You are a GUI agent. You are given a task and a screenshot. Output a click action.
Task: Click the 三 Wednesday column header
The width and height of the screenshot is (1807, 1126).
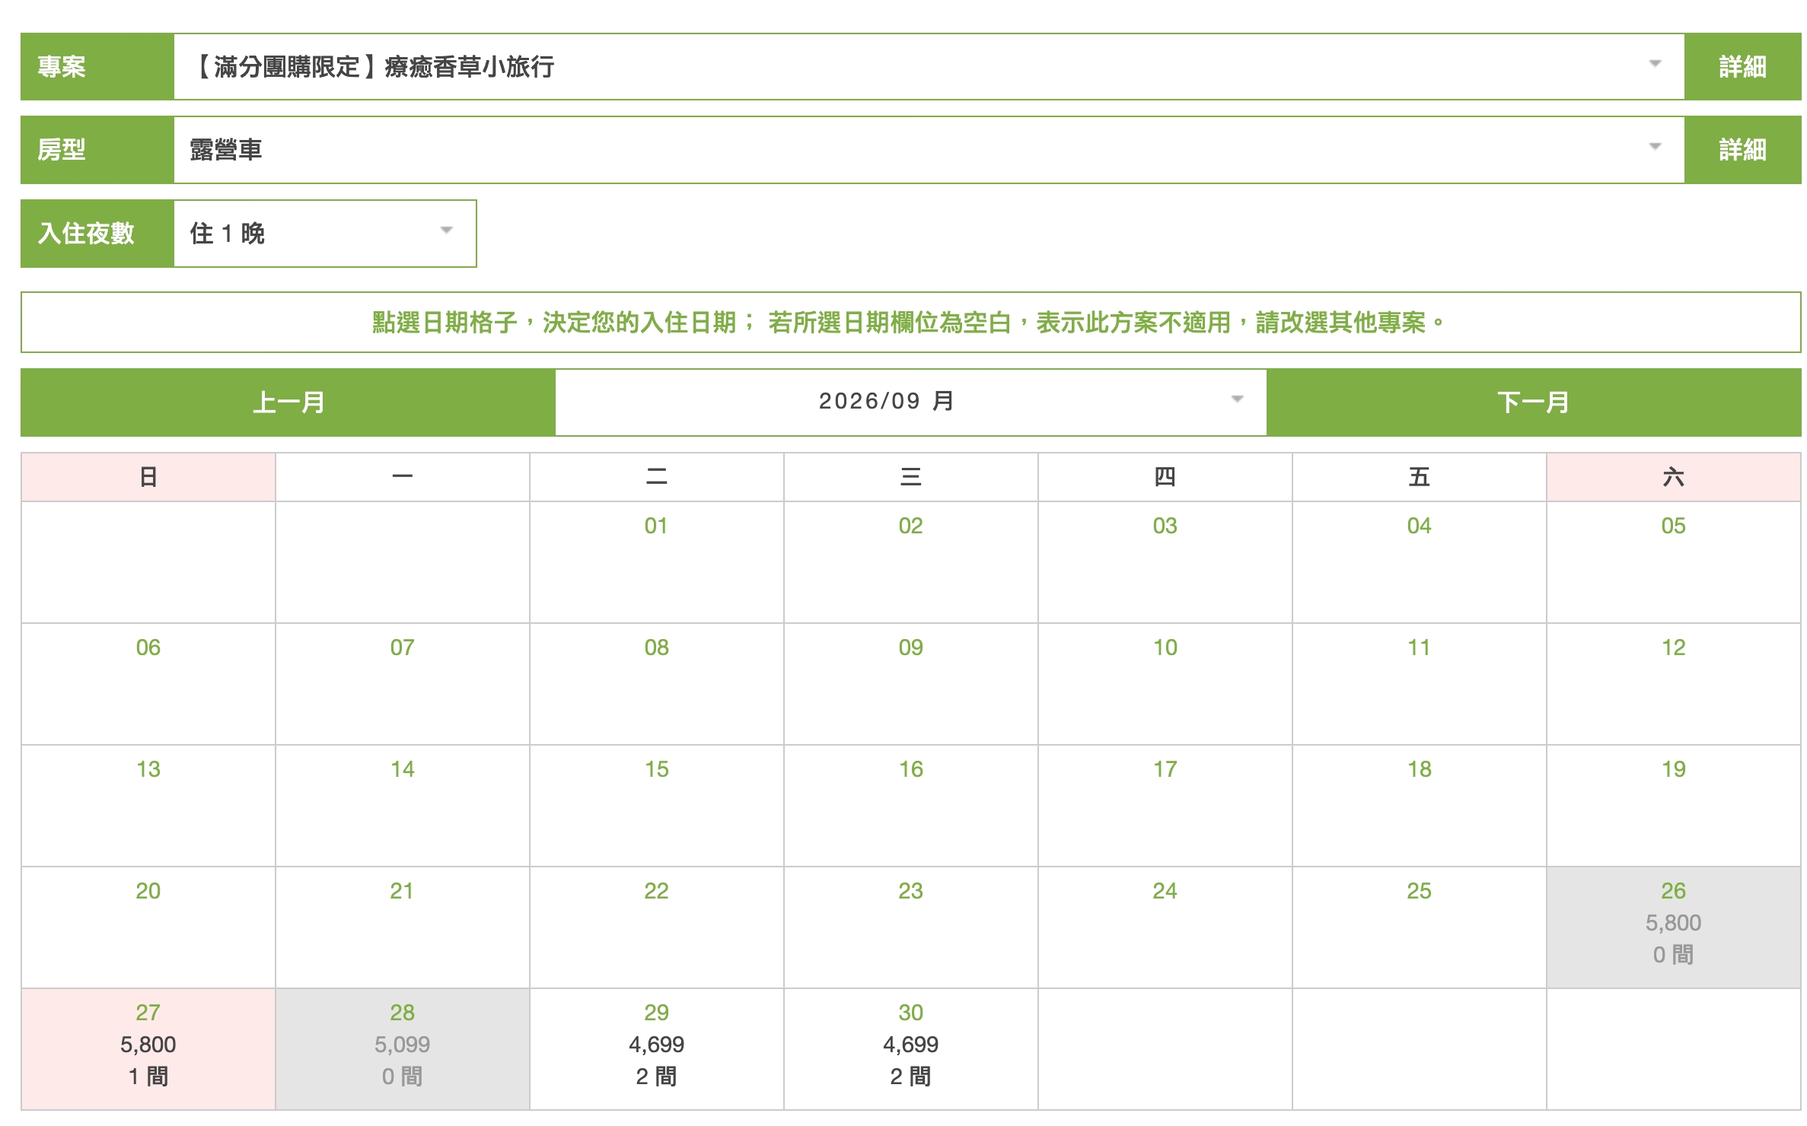click(x=911, y=477)
